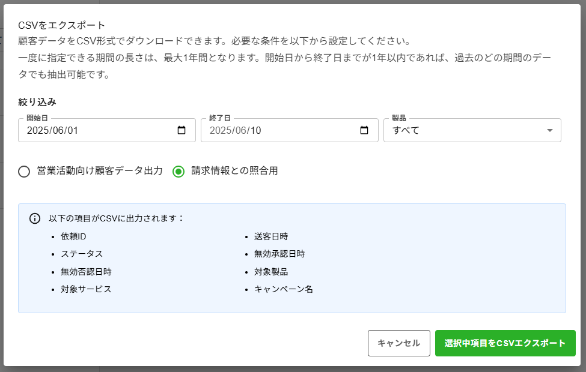Image resolution: width=586 pixels, height=372 pixels.
Task: Select the month 06 in 終了日 field
Action: (242, 130)
